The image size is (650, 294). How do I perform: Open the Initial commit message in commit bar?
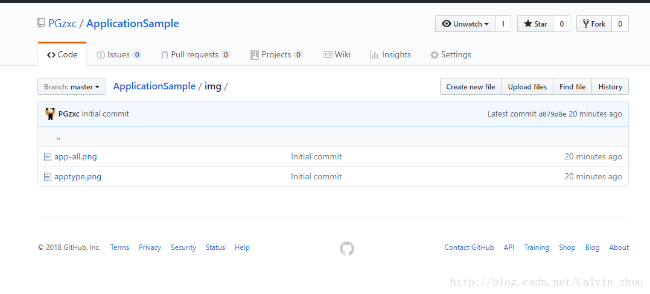coord(105,113)
